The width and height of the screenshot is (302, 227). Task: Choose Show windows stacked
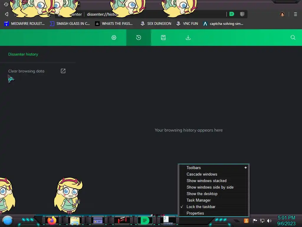point(214,181)
